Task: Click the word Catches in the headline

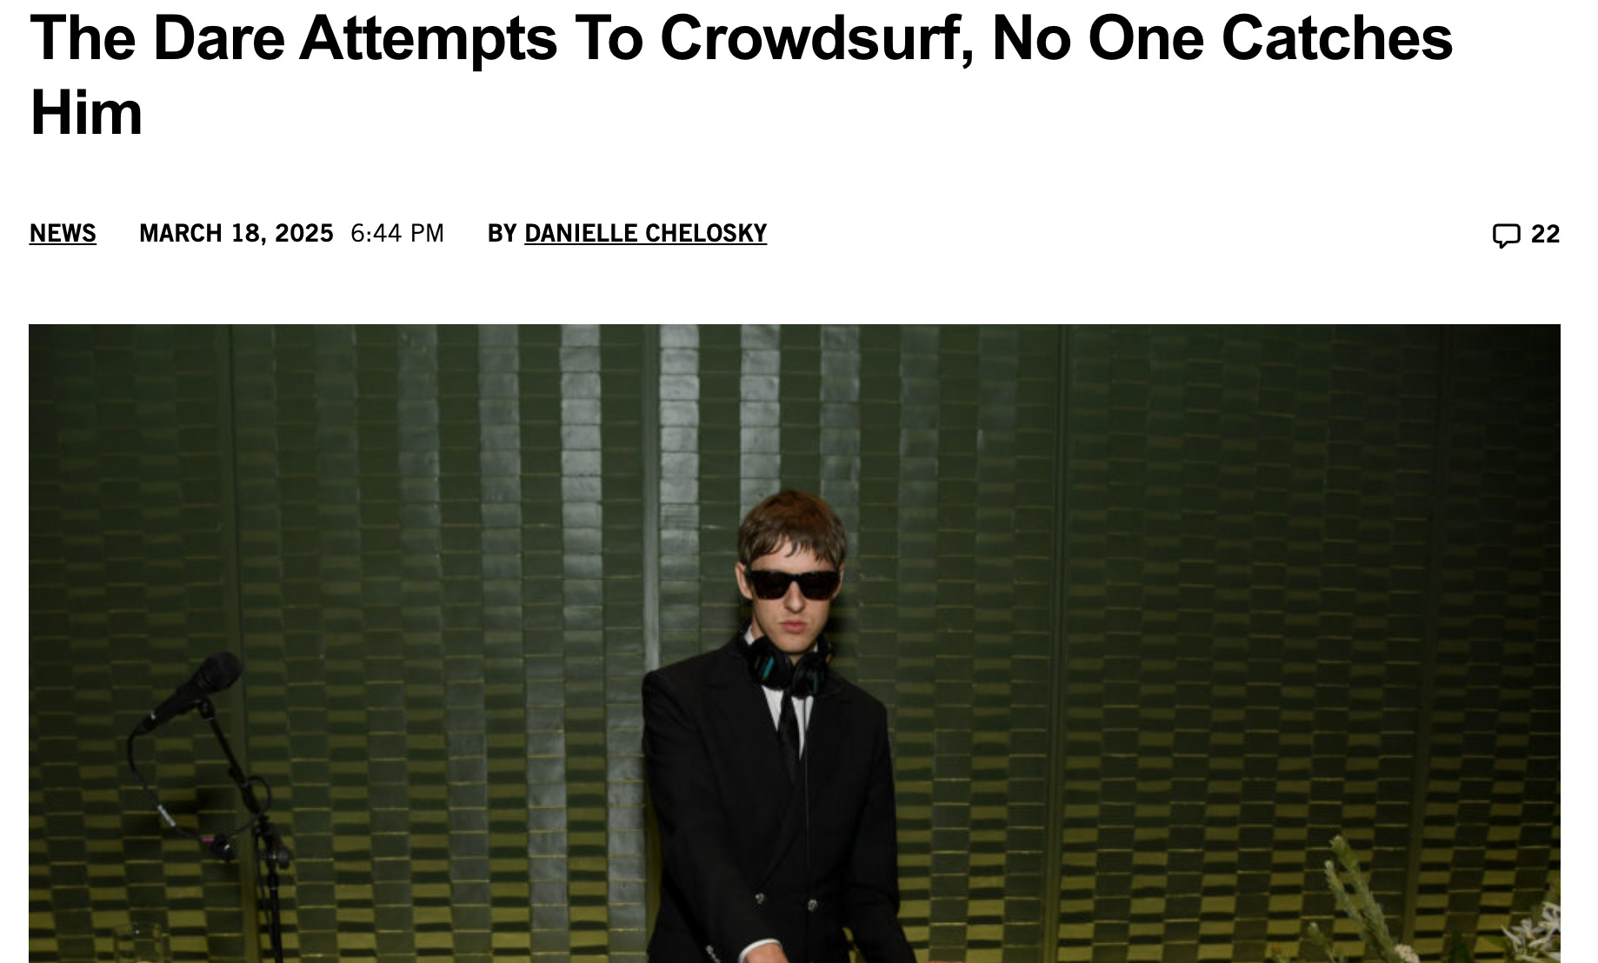Action: point(1336,39)
